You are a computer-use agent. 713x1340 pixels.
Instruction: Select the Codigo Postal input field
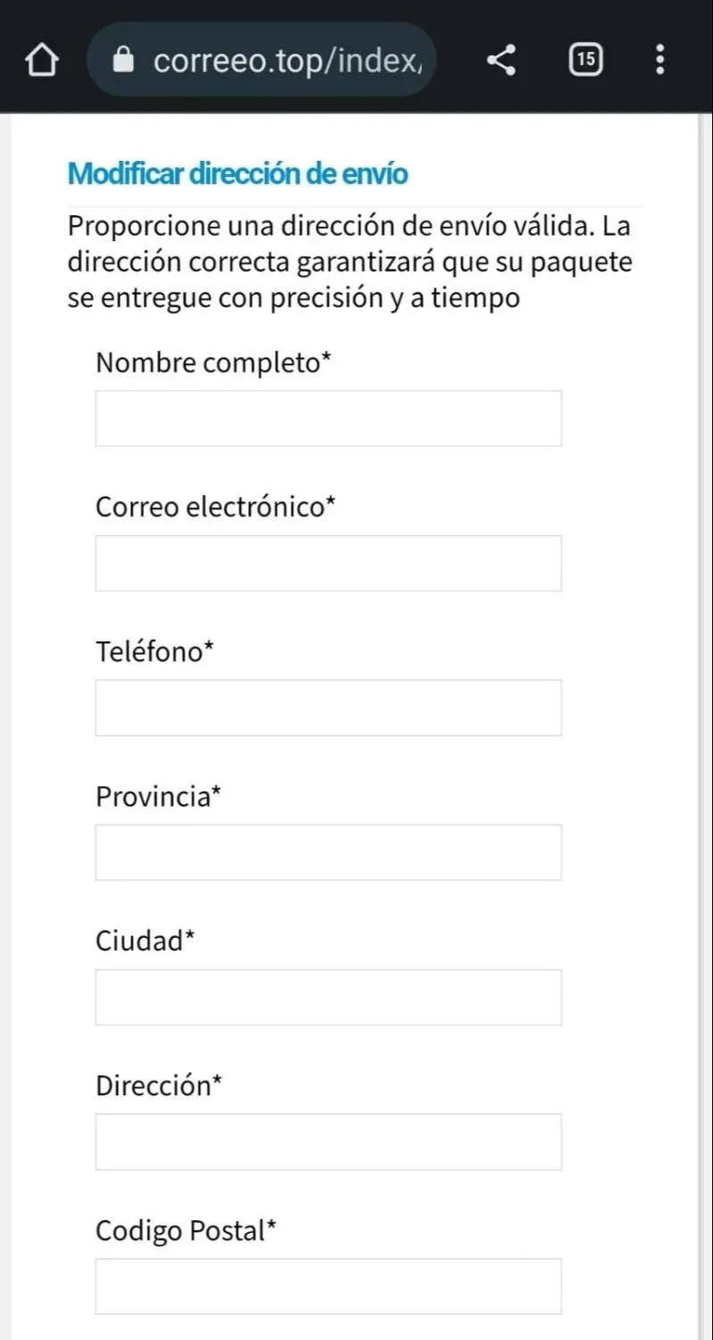coord(328,1286)
